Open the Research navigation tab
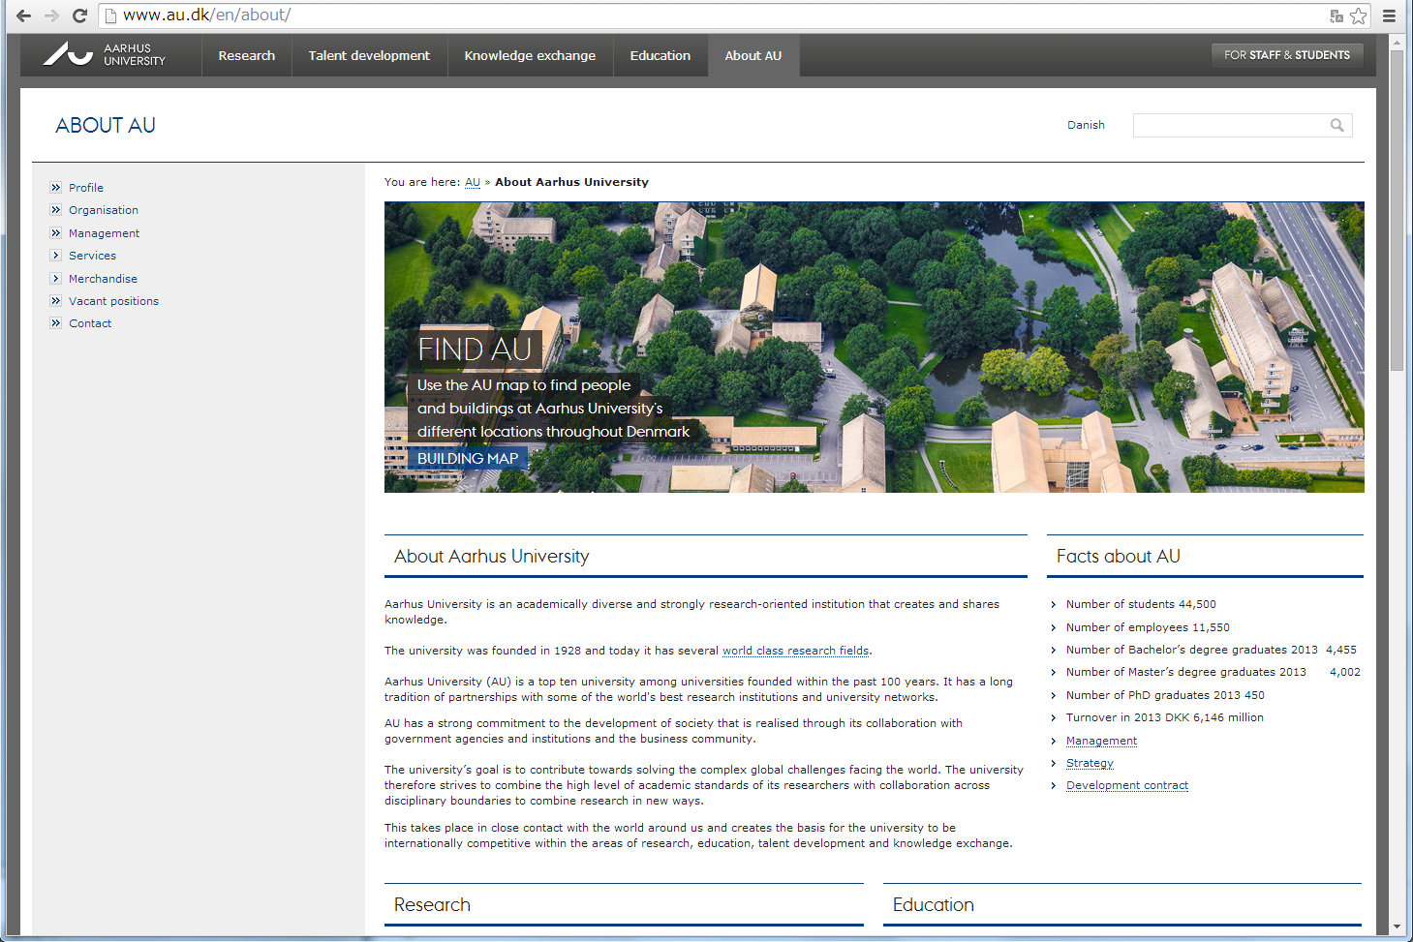1413x942 pixels. [247, 55]
